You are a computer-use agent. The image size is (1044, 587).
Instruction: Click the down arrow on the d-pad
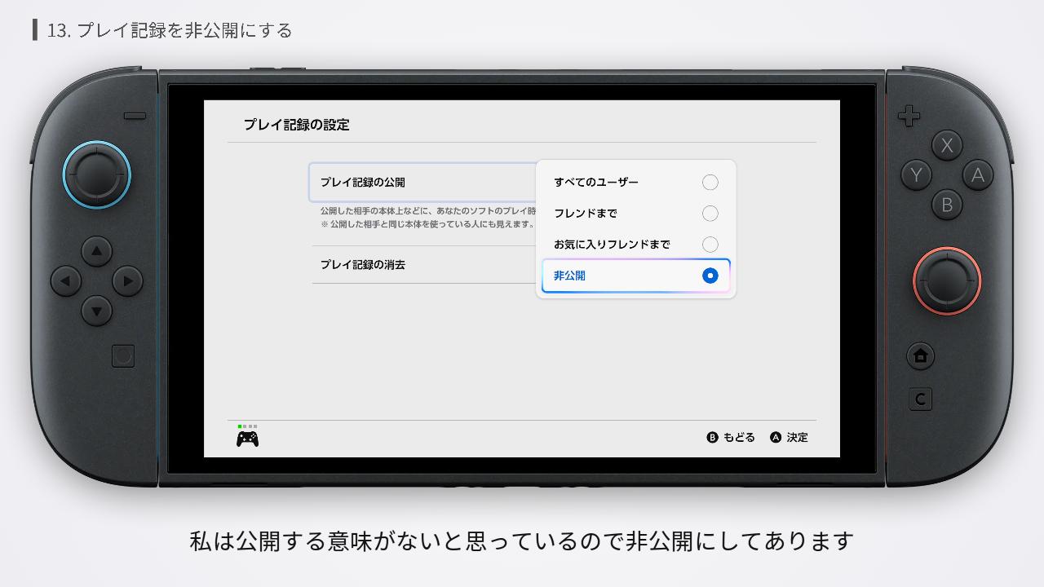click(97, 311)
